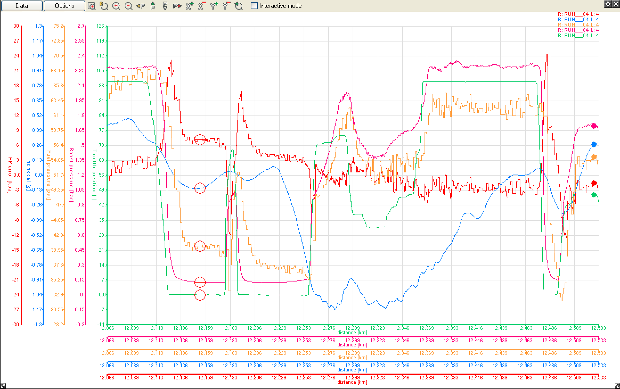Click the pink Boost pressure endpoint dot
Screen dimensions: 620x389
(594, 126)
